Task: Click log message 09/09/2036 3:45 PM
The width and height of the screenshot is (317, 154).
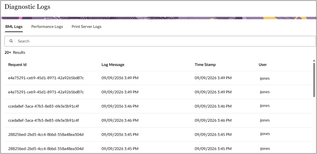Action: pos(120,134)
